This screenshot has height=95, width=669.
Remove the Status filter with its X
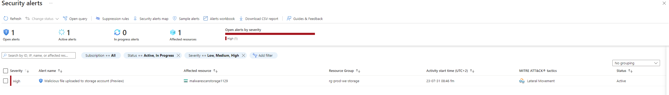click(x=178, y=55)
